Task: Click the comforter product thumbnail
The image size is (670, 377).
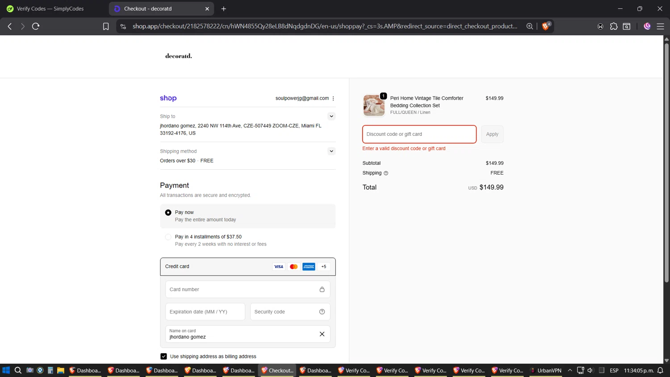Action: (x=374, y=105)
